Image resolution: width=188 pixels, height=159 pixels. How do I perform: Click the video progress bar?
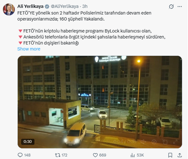pyautogui.click(x=100, y=133)
